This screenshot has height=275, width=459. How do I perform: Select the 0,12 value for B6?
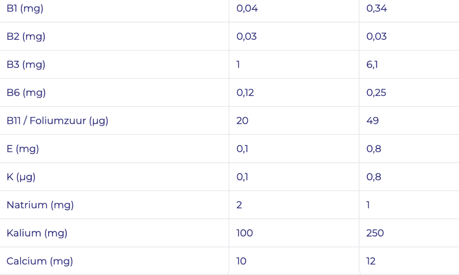click(245, 93)
